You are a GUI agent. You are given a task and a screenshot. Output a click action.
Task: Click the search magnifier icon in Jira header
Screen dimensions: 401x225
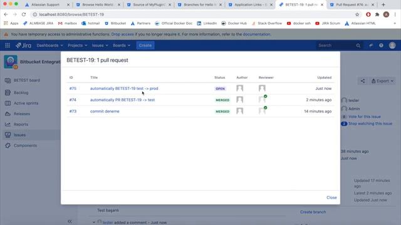coord(358,46)
